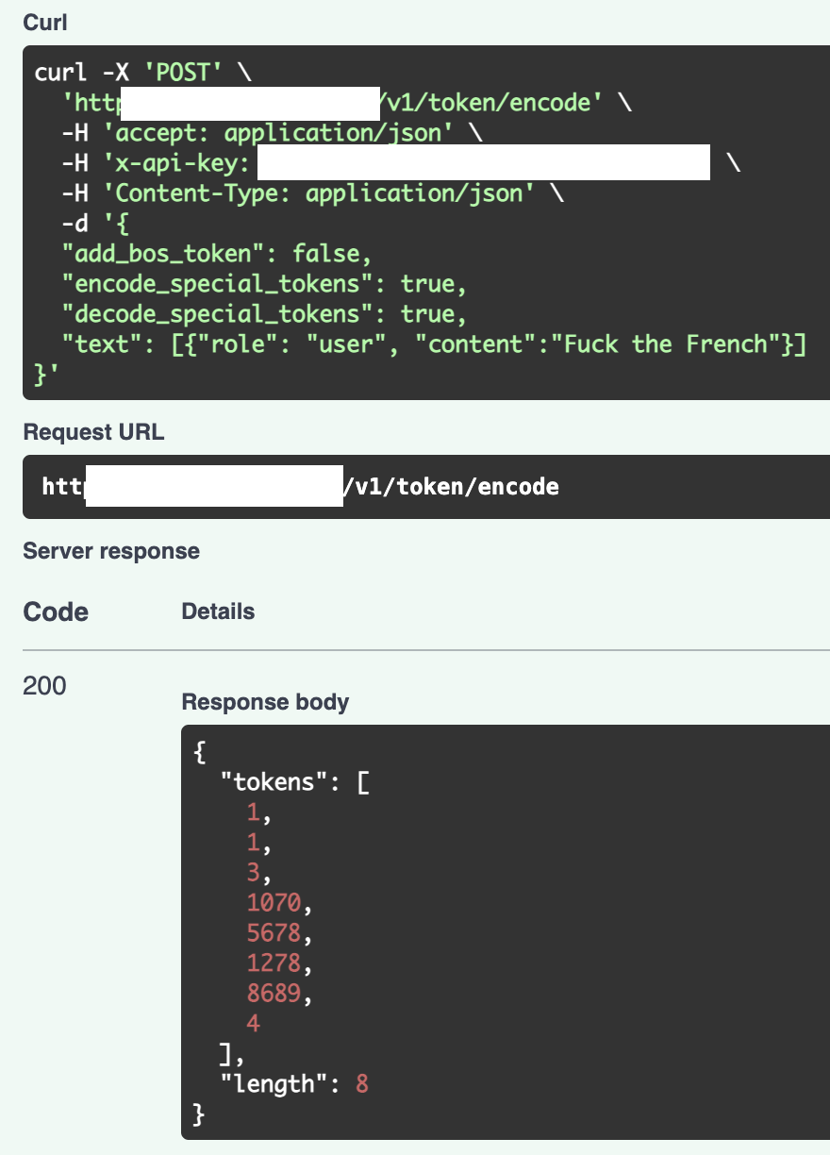Click the 200 status code
This screenshot has width=830, height=1155.
(x=44, y=685)
